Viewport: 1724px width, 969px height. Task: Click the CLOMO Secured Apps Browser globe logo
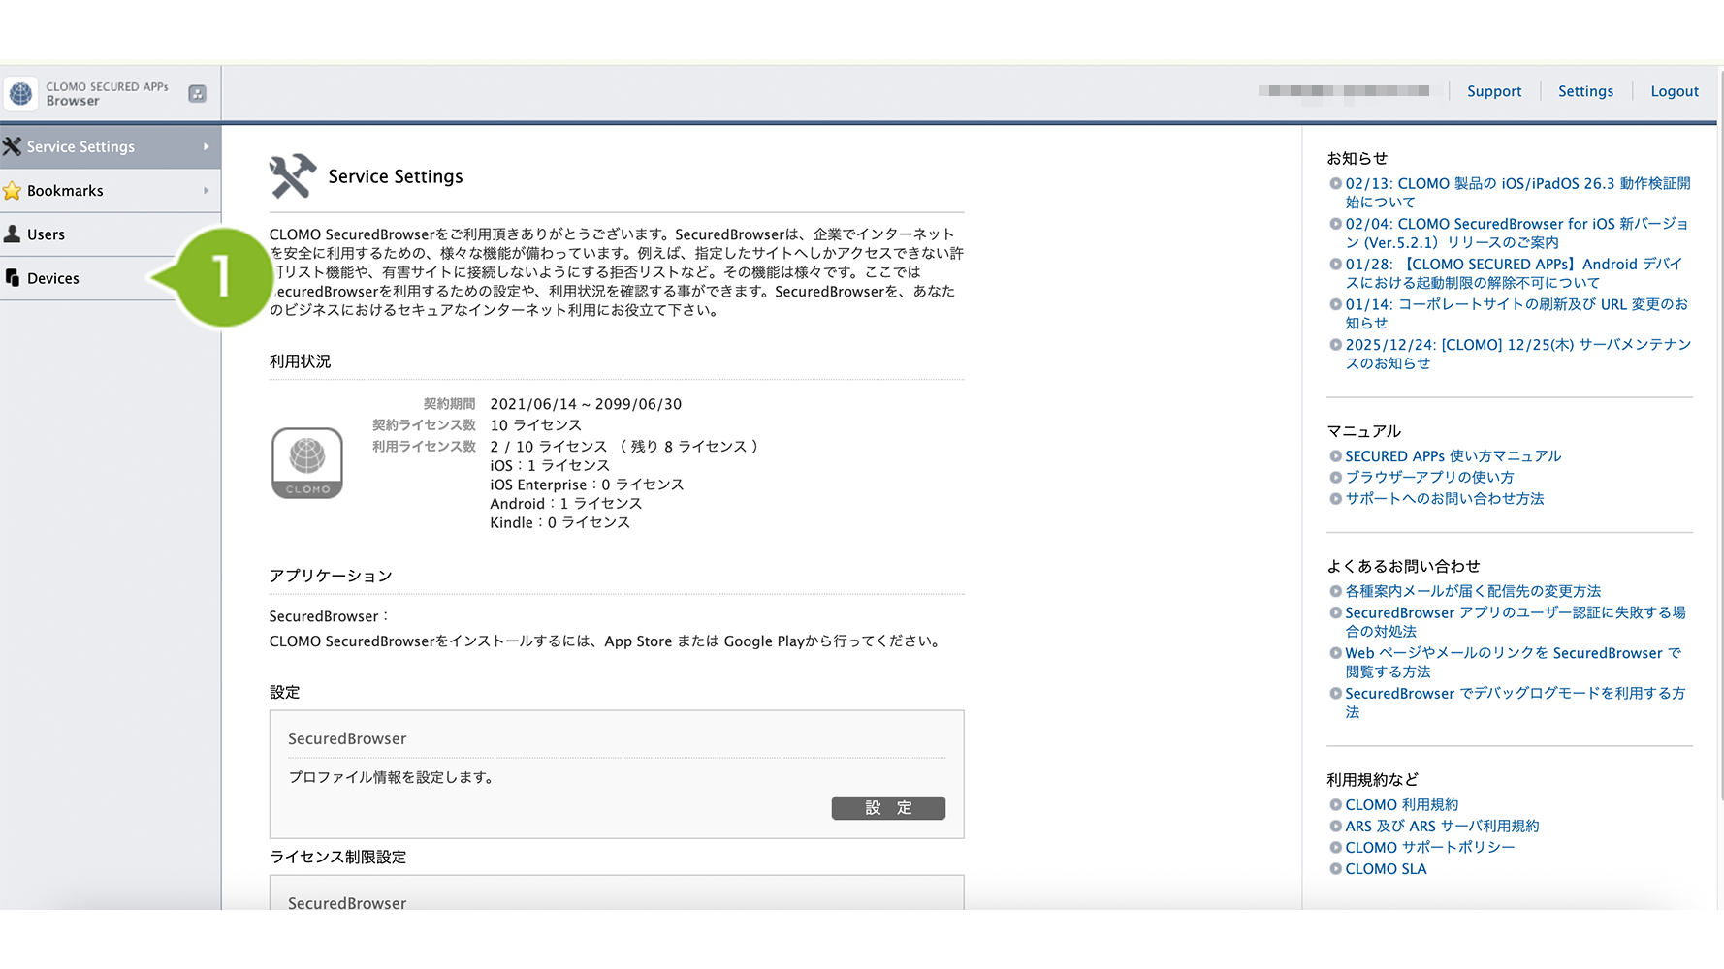click(x=20, y=94)
